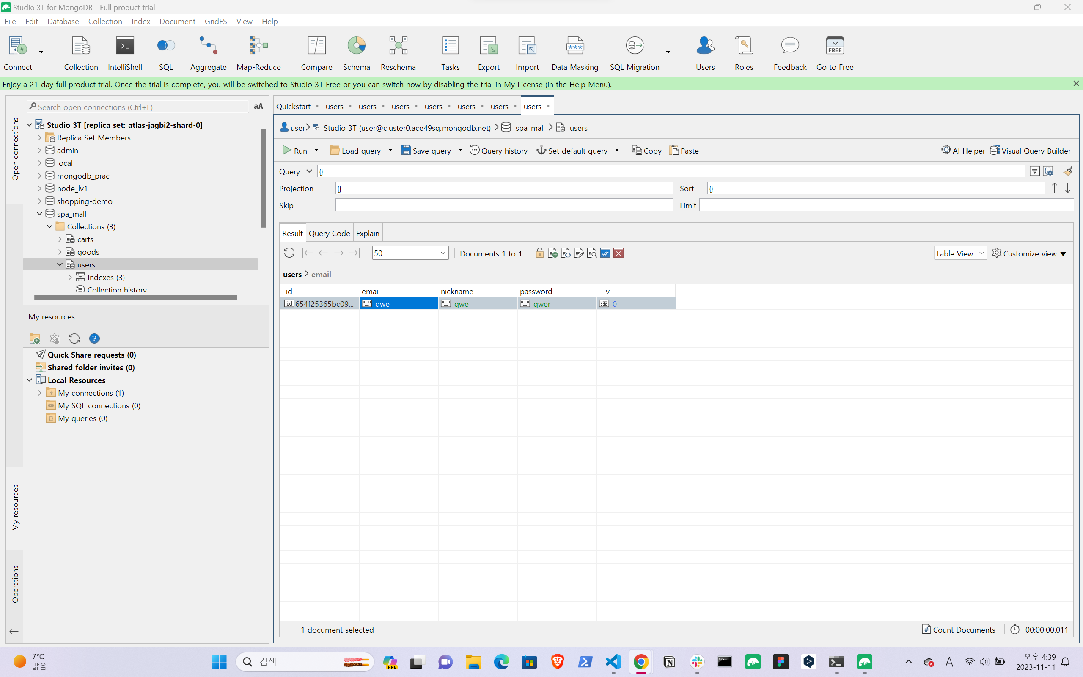
Task: Open the Roles management tool
Action: (x=744, y=53)
